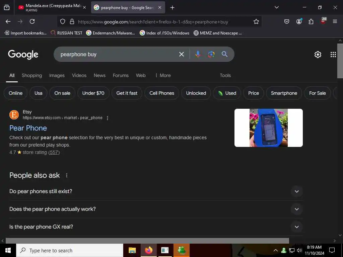Open the Pocket save icon
The width and height of the screenshot is (343, 257).
287,21
